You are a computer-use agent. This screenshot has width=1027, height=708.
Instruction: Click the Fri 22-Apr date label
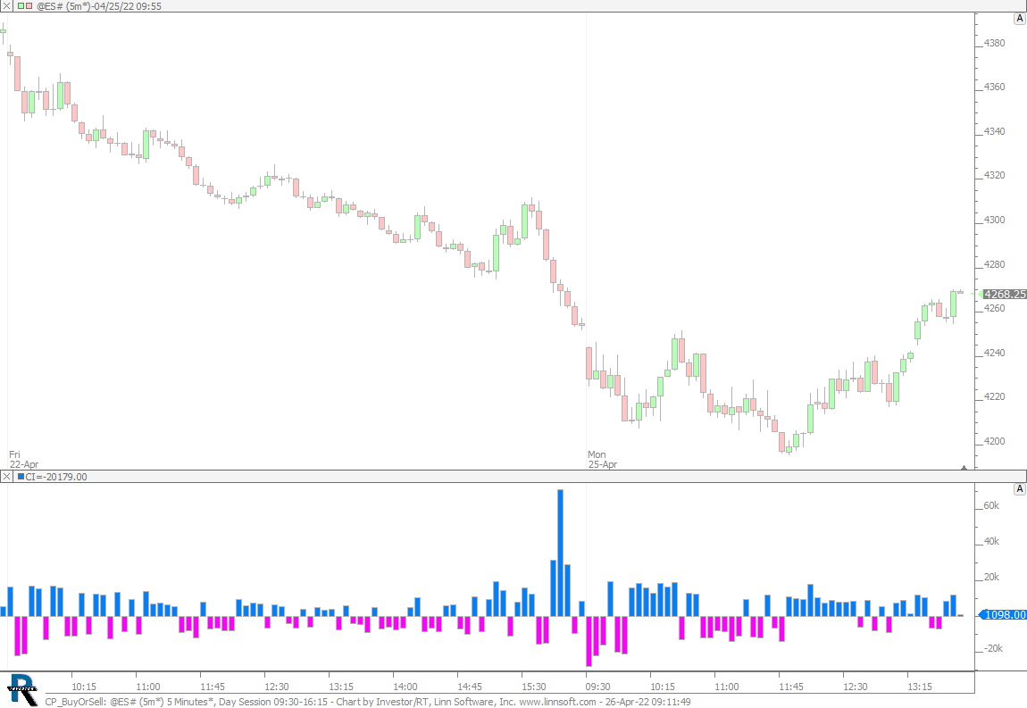(23, 459)
